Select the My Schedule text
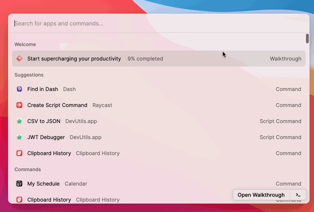This screenshot has width=314, height=212. pos(43,184)
